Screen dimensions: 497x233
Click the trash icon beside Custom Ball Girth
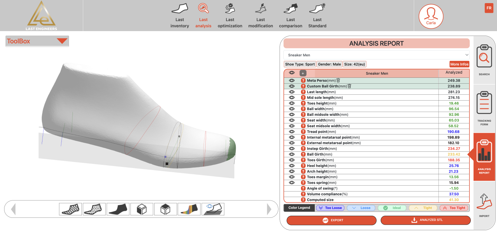(x=349, y=86)
